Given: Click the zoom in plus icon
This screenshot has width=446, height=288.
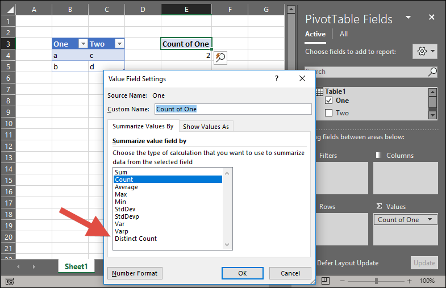Looking at the screenshot, I should tap(409, 281).
